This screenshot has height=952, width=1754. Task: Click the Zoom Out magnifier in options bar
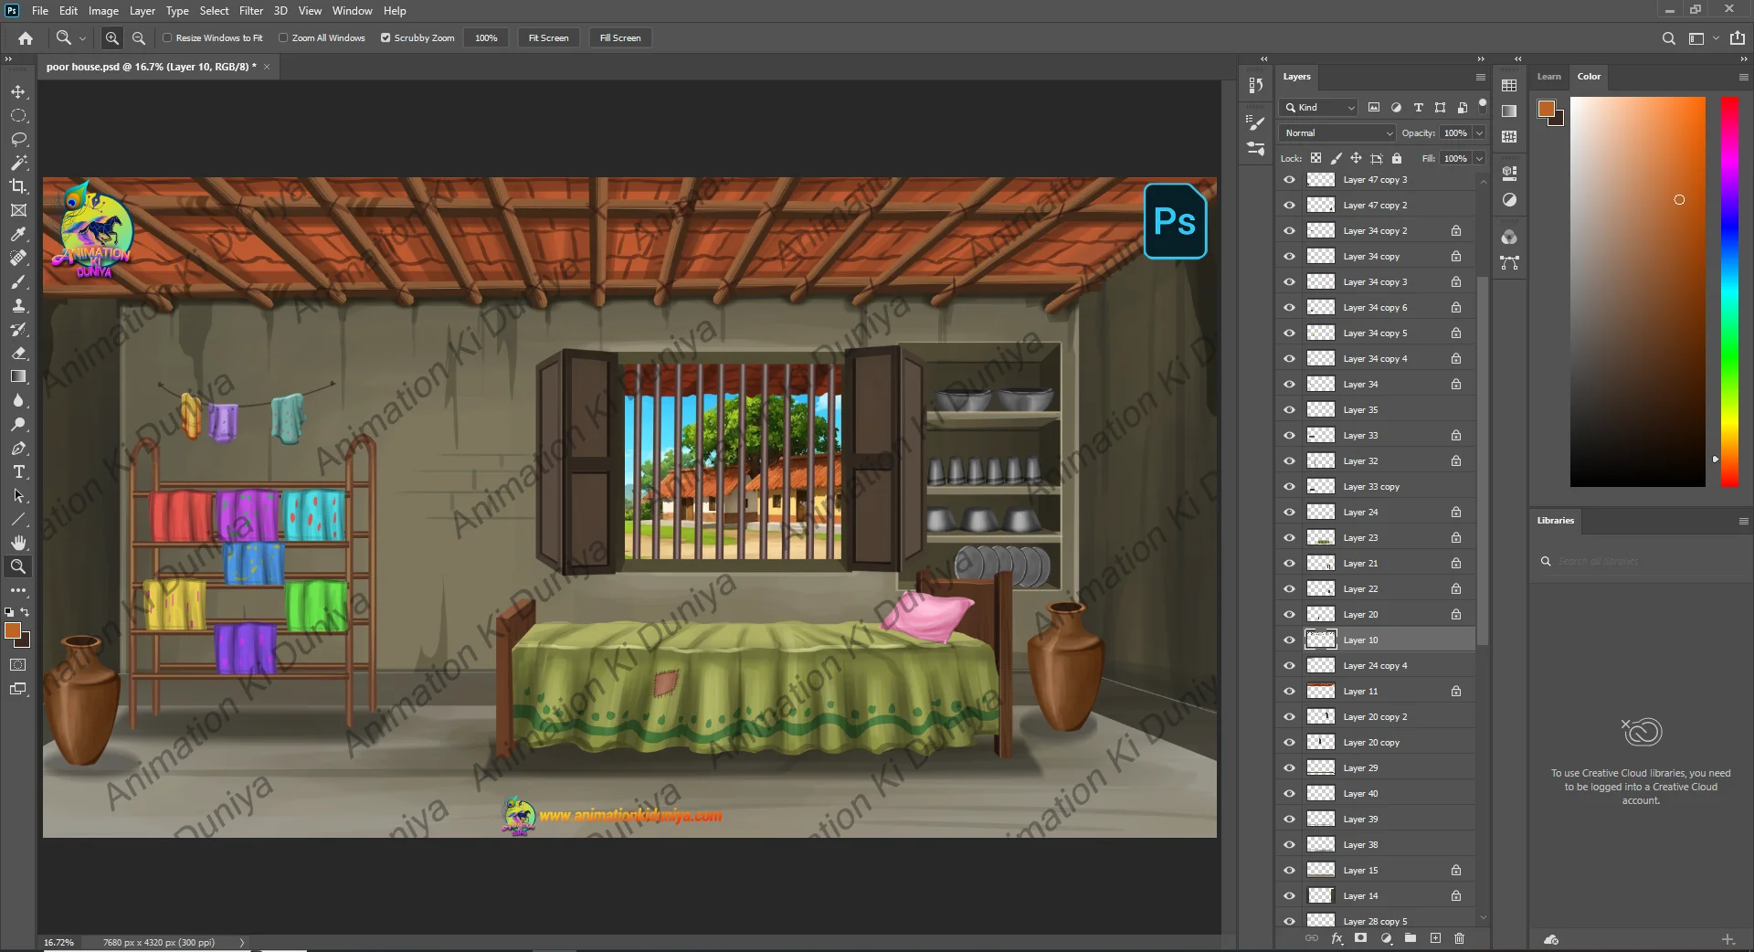click(x=139, y=38)
